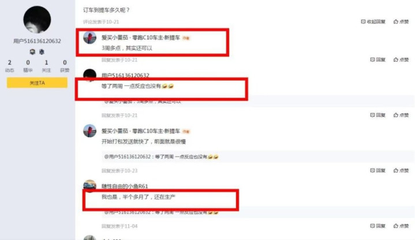Image resolution: width=415 pixels, height=240 pixels.
Task: Open sidebar profile avatar of 用户516136120632
Action: pyautogui.click(x=37, y=20)
